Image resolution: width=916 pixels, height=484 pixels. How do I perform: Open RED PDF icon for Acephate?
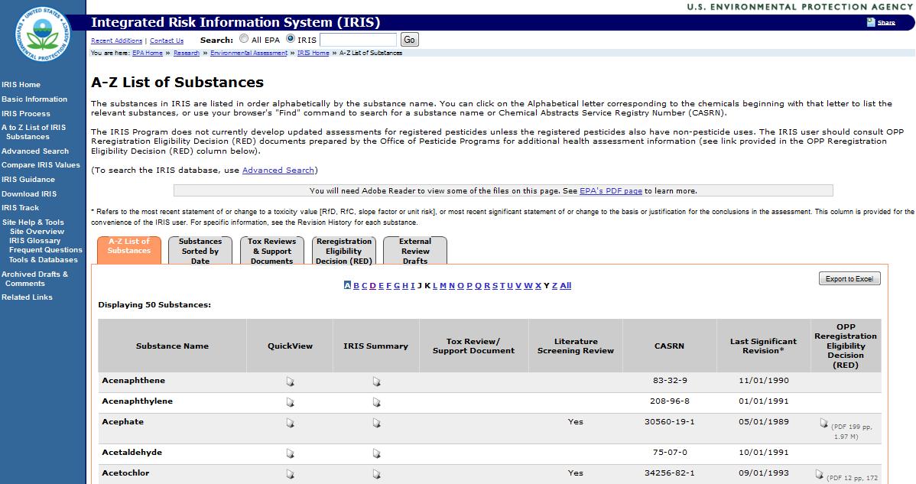[823, 423]
